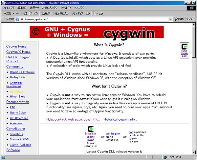Open the Cygwin Packages link
Screen dimensions: 197x160
(x=20, y=145)
